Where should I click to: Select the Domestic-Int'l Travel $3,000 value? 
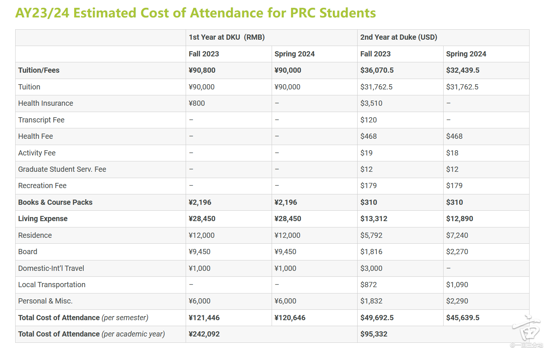point(371,269)
